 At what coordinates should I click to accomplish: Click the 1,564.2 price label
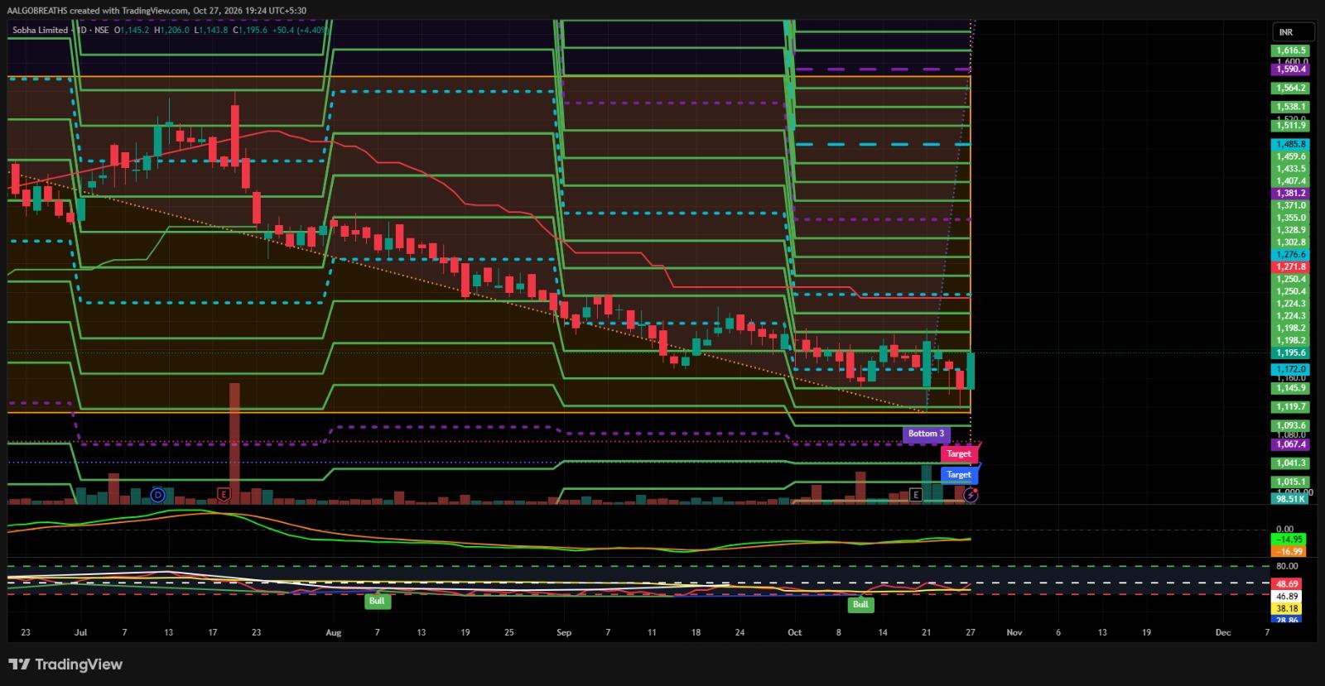click(1290, 88)
